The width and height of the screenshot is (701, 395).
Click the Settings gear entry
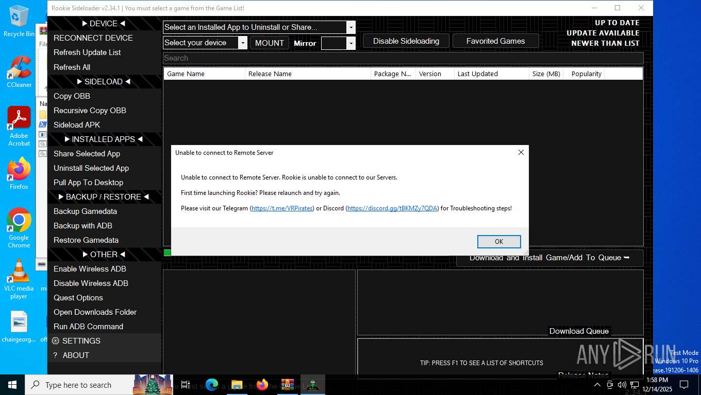(x=104, y=340)
